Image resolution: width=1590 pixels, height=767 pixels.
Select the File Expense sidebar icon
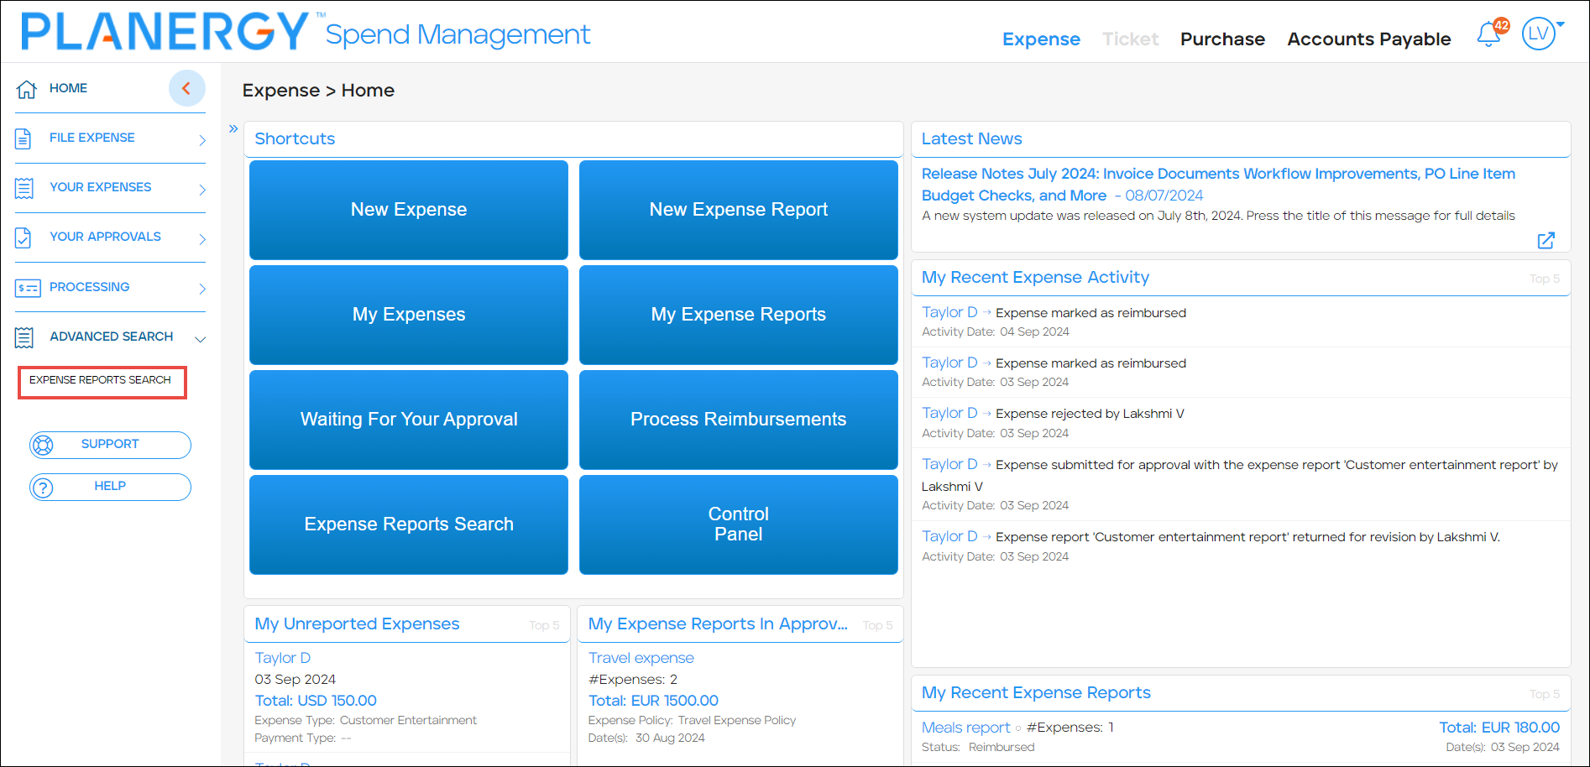coord(24,137)
